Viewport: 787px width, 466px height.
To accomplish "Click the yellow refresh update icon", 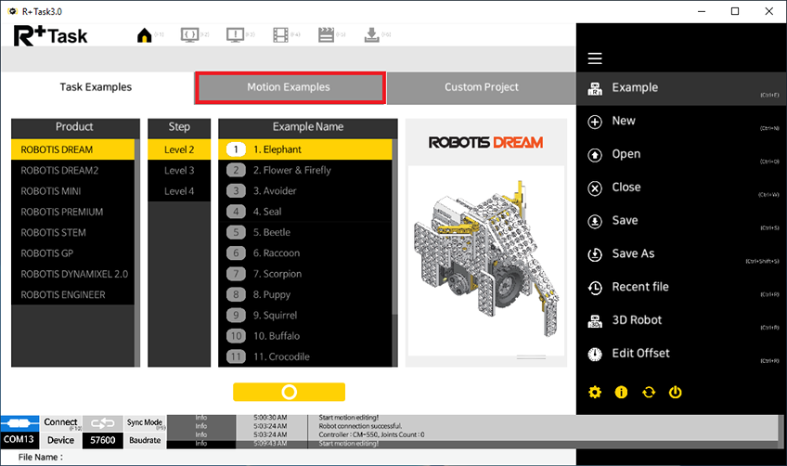I will pyautogui.click(x=649, y=392).
